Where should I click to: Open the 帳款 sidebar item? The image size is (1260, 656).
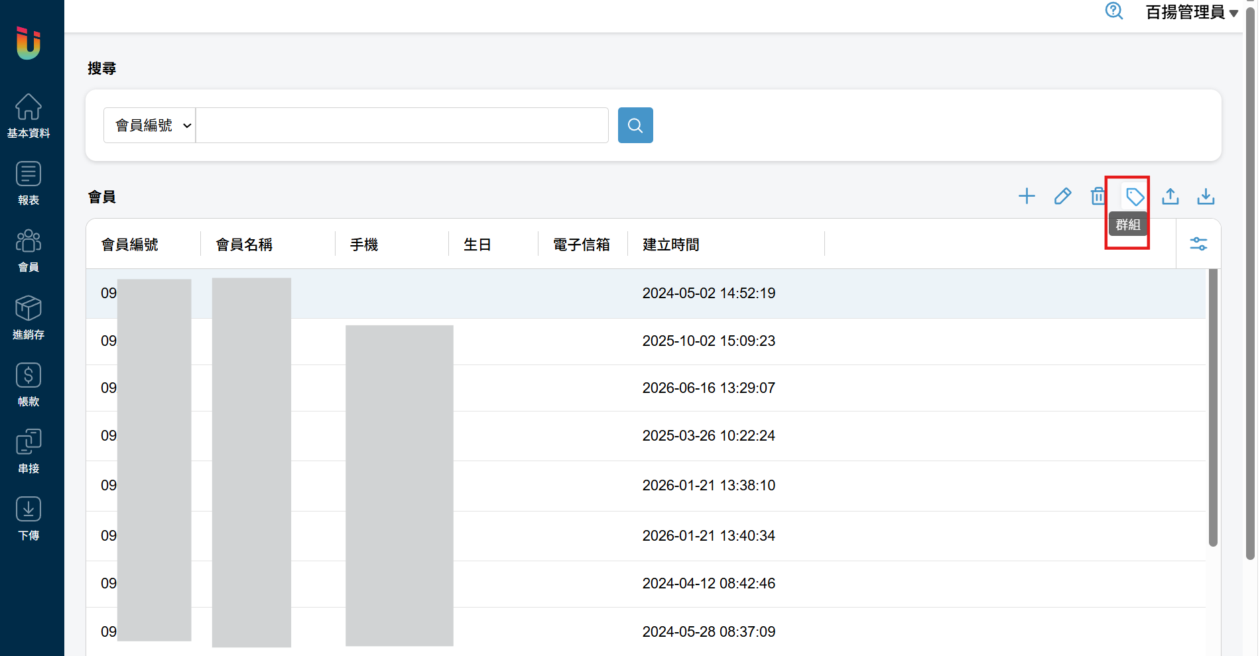tap(29, 385)
